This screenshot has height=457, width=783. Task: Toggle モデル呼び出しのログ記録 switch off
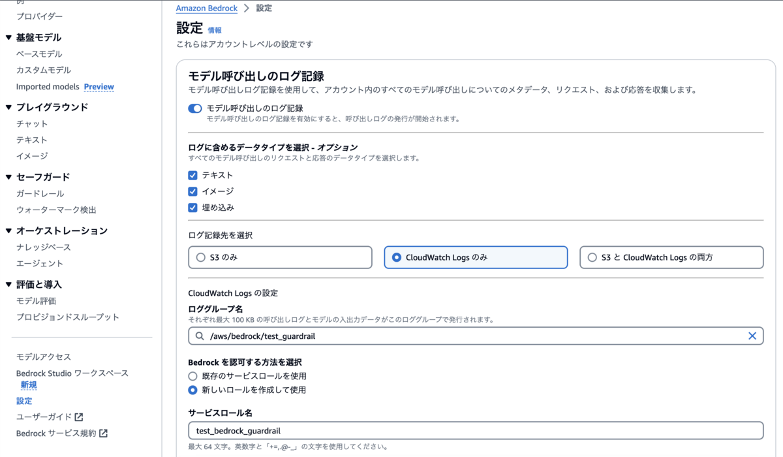tap(194, 108)
